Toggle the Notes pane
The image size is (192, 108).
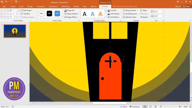point(124,107)
